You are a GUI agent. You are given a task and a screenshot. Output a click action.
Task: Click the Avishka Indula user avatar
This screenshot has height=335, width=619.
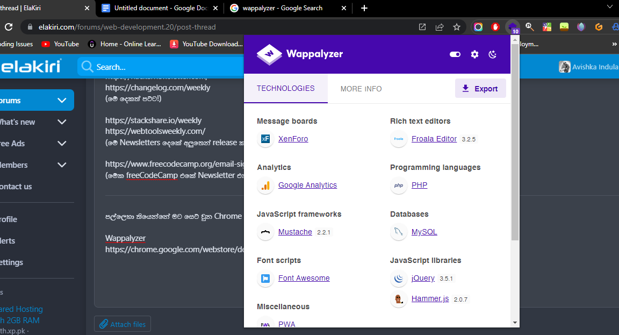click(565, 67)
